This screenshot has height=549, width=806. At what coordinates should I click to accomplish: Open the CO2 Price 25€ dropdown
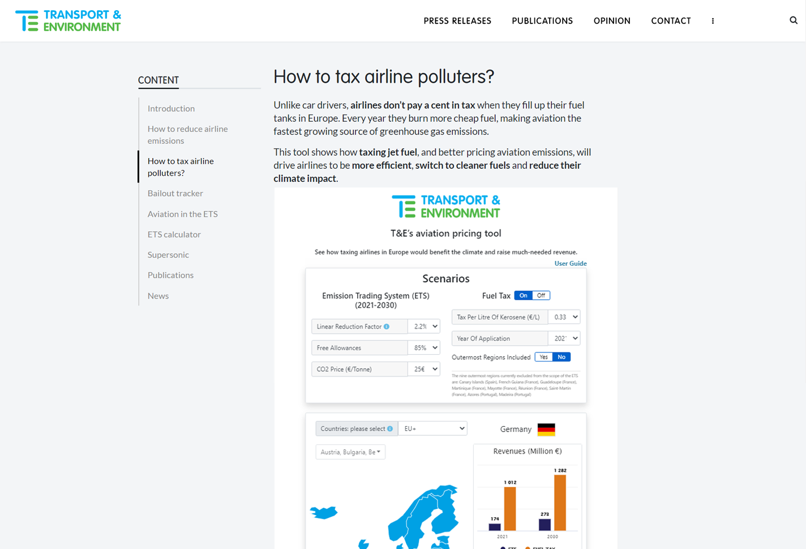tap(424, 369)
